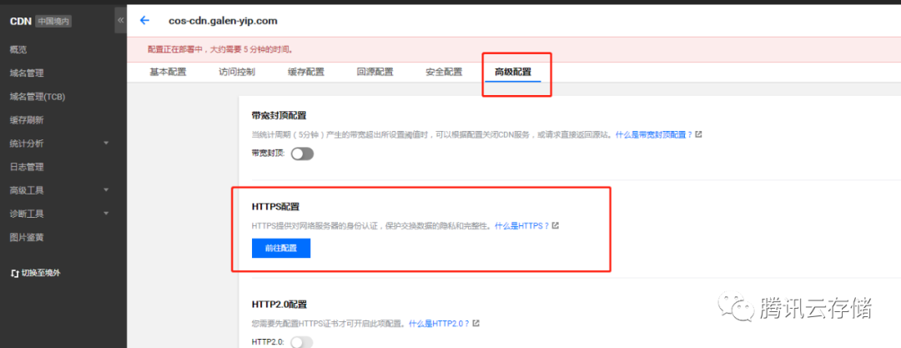Open the 回源配置 tab
The height and width of the screenshot is (348, 901).
click(x=375, y=72)
